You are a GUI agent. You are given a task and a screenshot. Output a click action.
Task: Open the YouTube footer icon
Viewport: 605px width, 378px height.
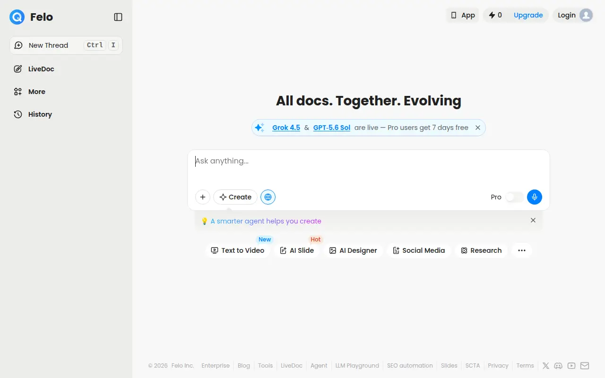[571, 366]
